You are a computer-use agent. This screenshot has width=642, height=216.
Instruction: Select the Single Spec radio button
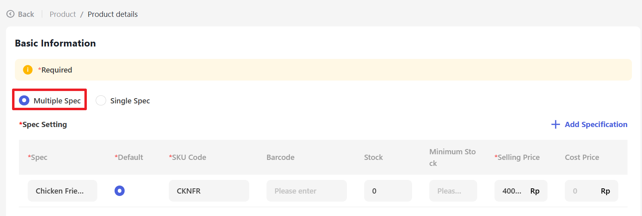click(x=101, y=100)
